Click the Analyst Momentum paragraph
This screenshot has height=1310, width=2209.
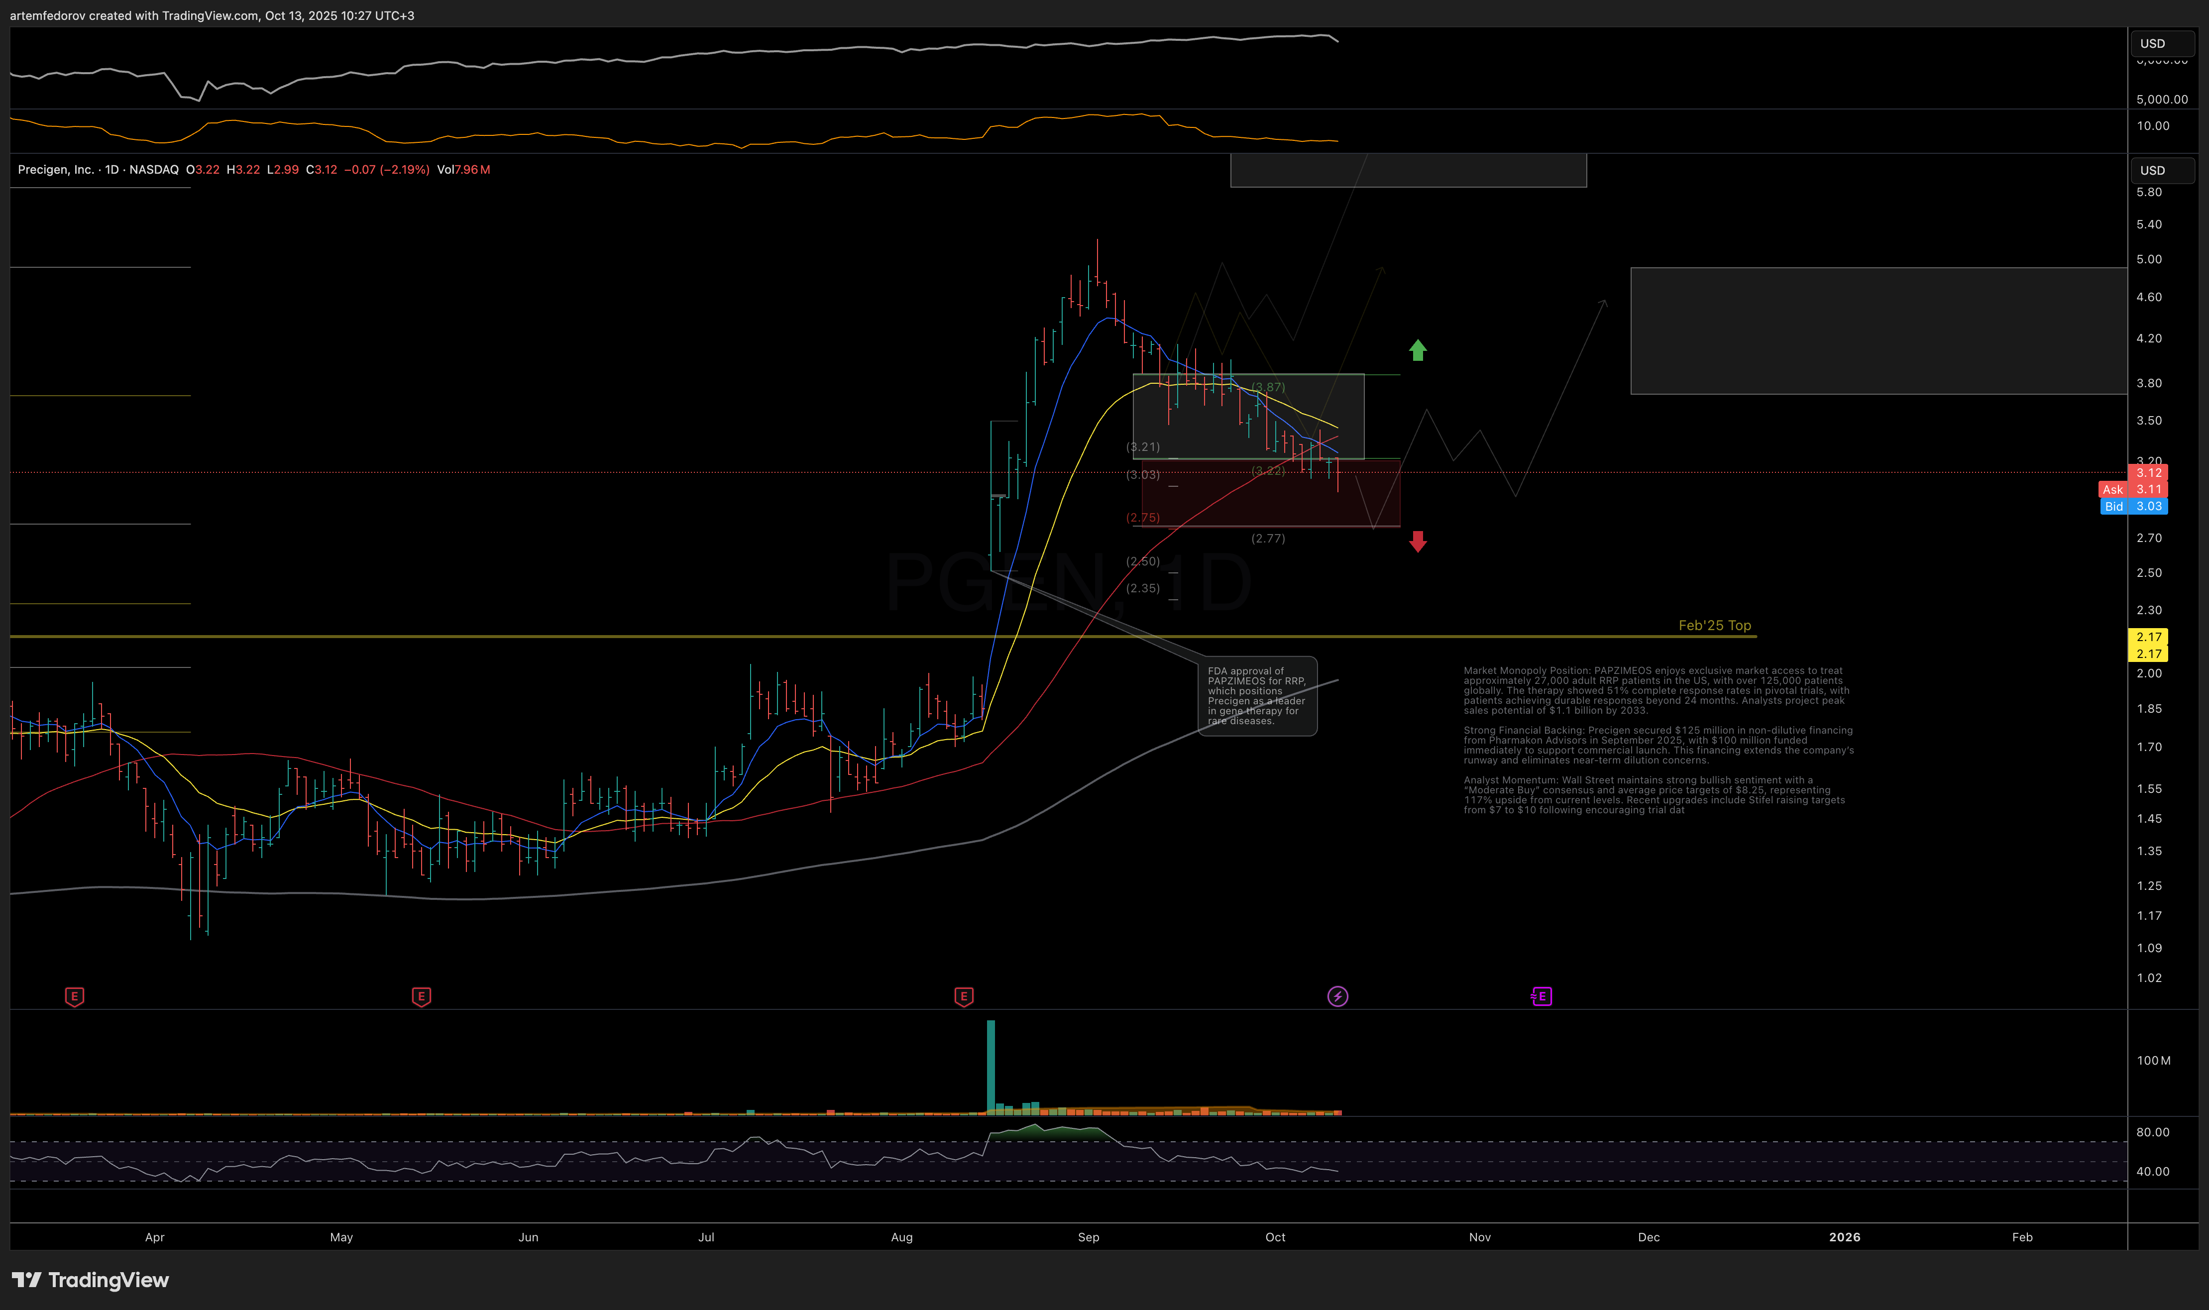[1654, 794]
